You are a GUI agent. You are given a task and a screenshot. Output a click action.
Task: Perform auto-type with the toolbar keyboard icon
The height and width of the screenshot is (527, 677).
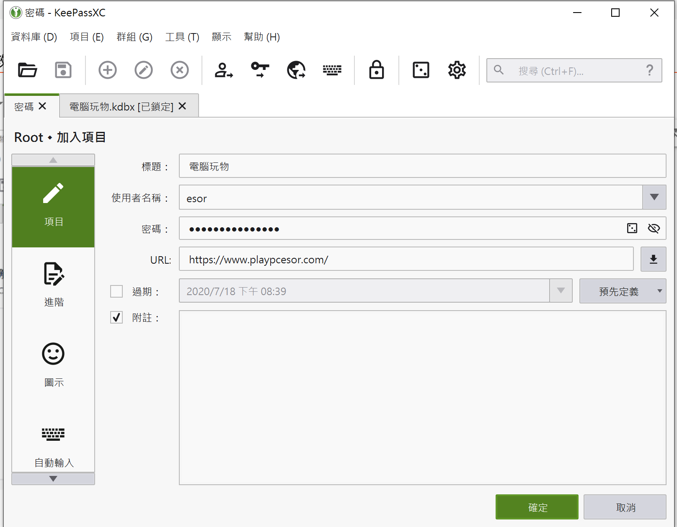point(332,70)
